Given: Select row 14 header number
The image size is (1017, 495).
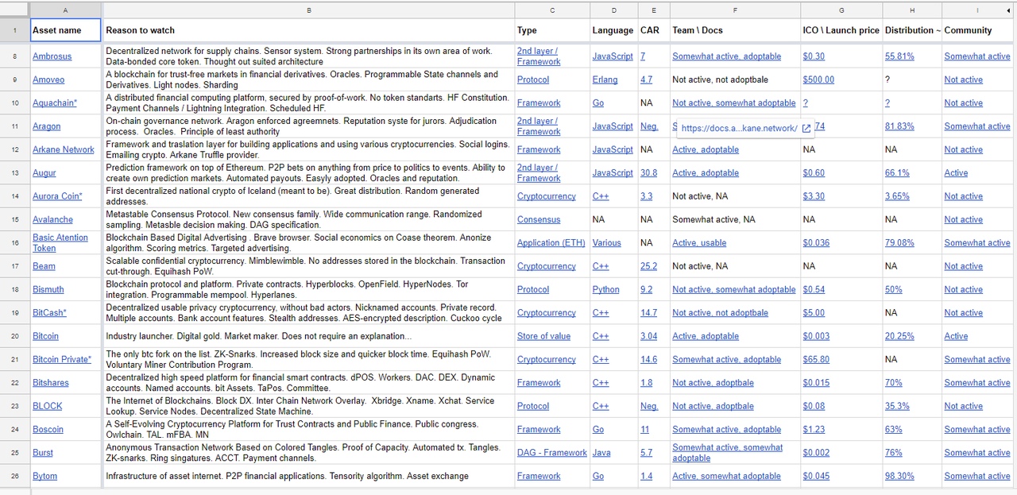Looking at the screenshot, I should click(14, 196).
